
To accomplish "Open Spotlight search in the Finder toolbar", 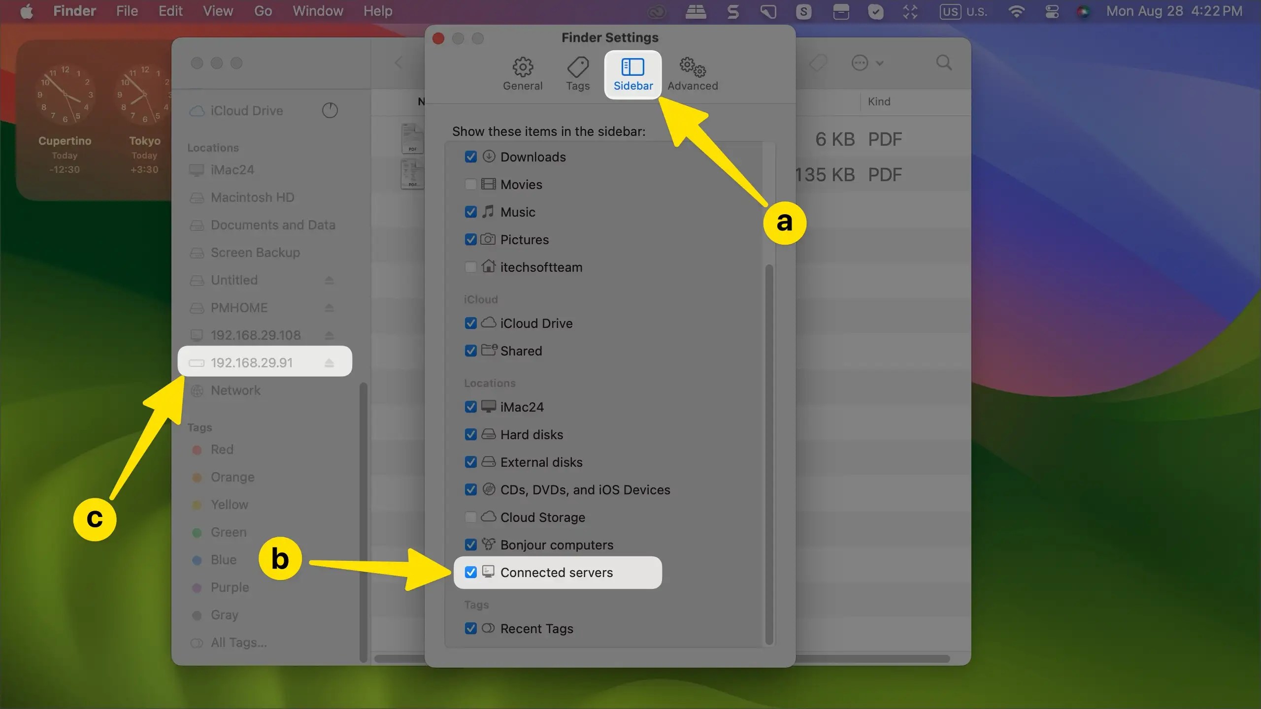I will point(943,63).
